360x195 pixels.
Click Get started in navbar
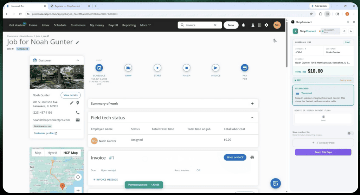[x=17, y=25]
